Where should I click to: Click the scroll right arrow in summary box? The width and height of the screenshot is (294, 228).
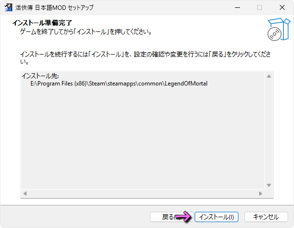click(x=261, y=193)
